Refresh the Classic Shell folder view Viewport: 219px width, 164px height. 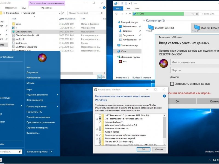[63, 13]
